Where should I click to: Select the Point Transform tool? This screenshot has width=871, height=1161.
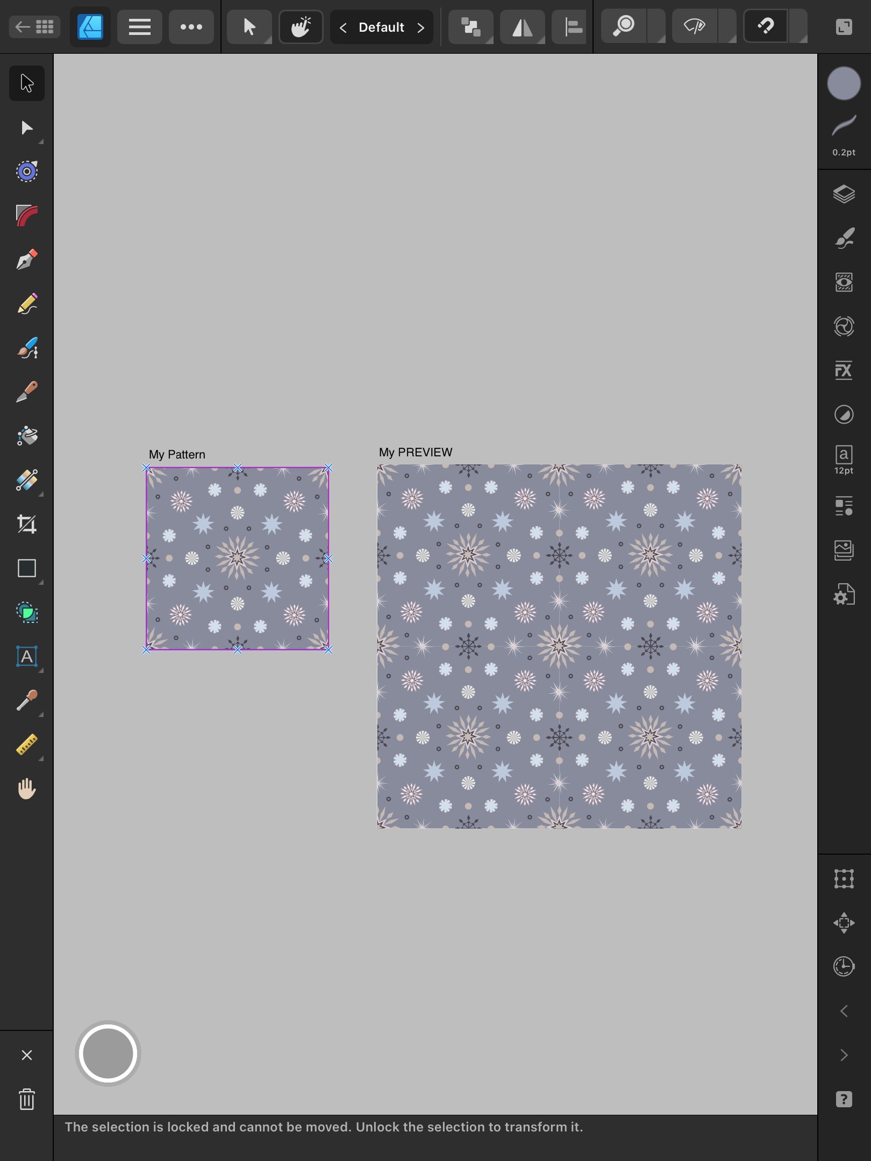[27, 171]
